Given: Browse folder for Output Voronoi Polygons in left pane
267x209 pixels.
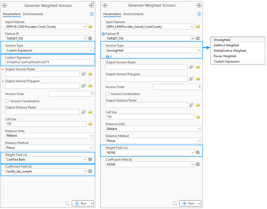Looking at the screenshot, I should tap(90, 86).
